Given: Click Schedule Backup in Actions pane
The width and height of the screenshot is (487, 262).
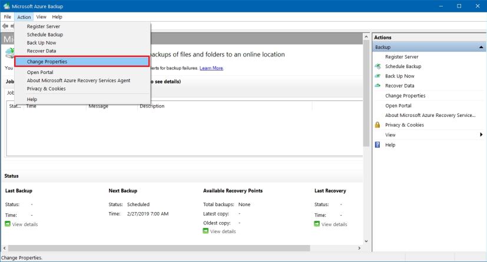Looking at the screenshot, I should [403, 66].
